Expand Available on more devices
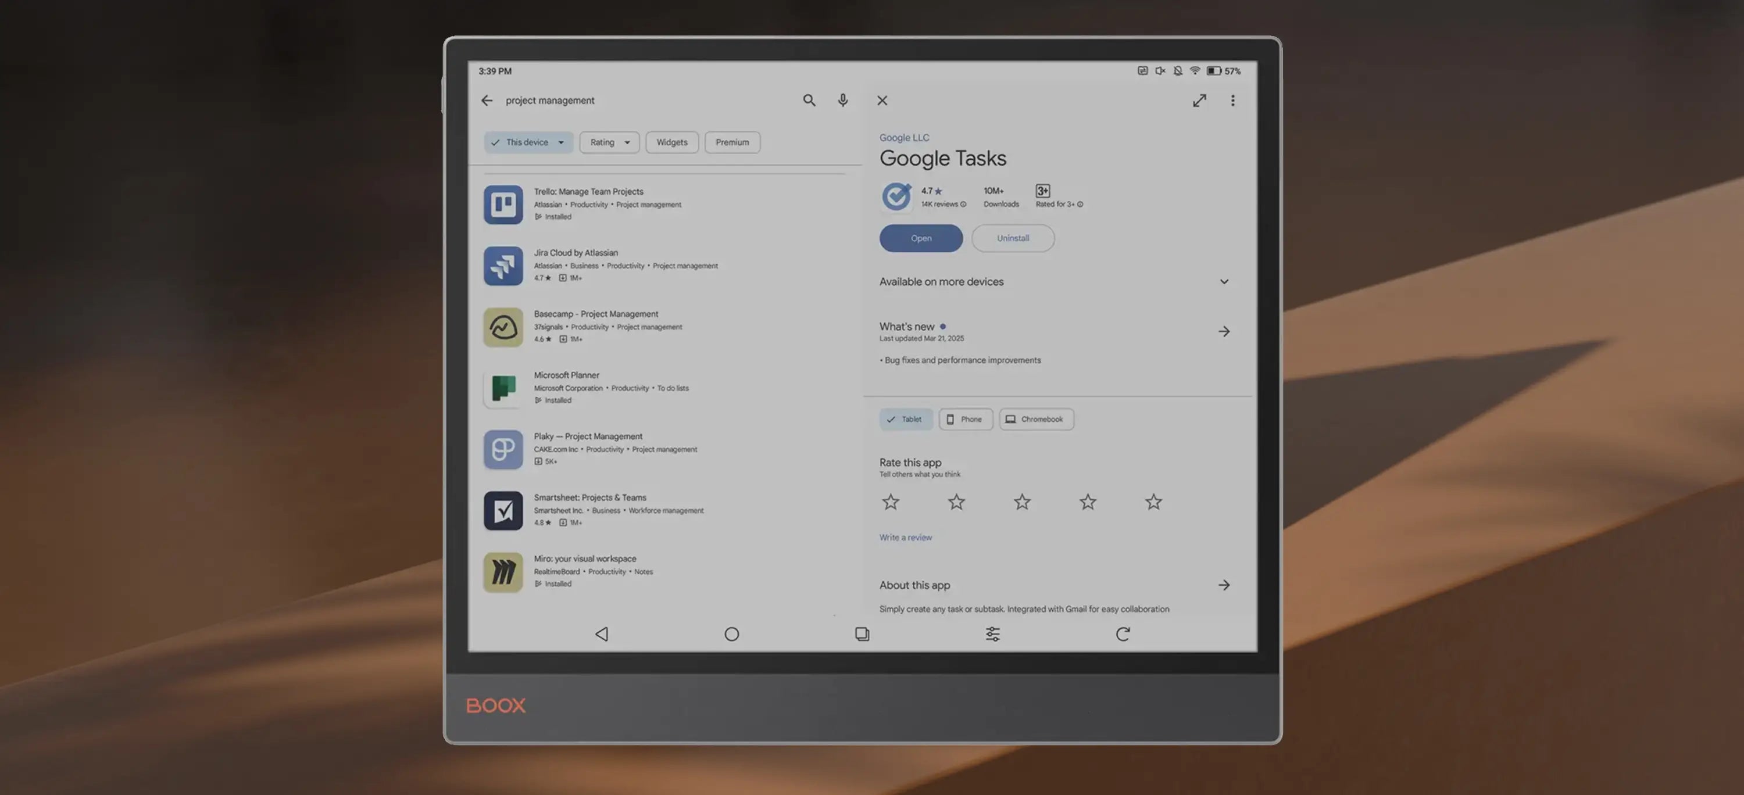Viewport: 1744px width, 795px height. click(x=1223, y=281)
